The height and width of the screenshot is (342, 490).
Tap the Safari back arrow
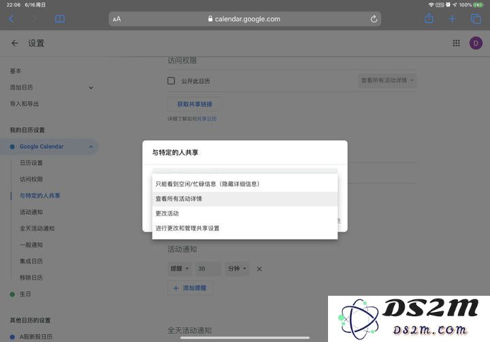pos(11,19)
